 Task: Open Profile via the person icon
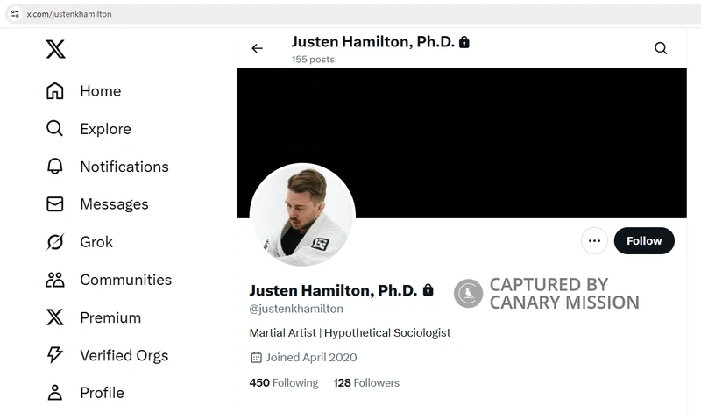[x=55, y=393]
